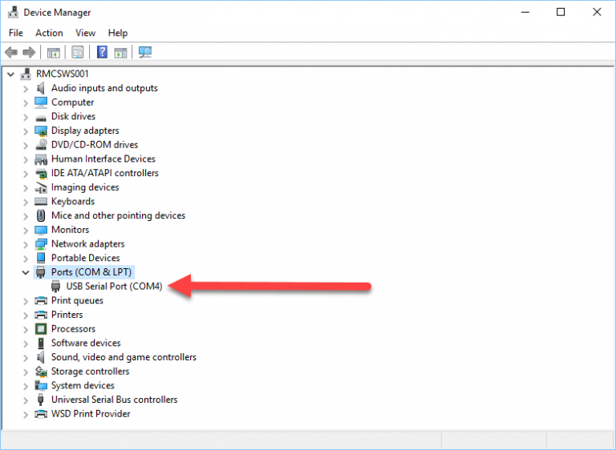This screenshot has height=450, width=616.
Task: Select USB Serial Port (COM4) entry
Action: coord(114,287)
